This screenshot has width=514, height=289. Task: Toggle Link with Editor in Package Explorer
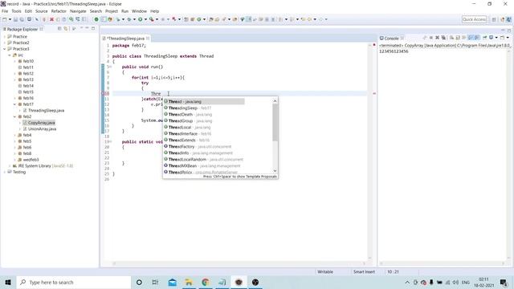[x=66, y=29]
